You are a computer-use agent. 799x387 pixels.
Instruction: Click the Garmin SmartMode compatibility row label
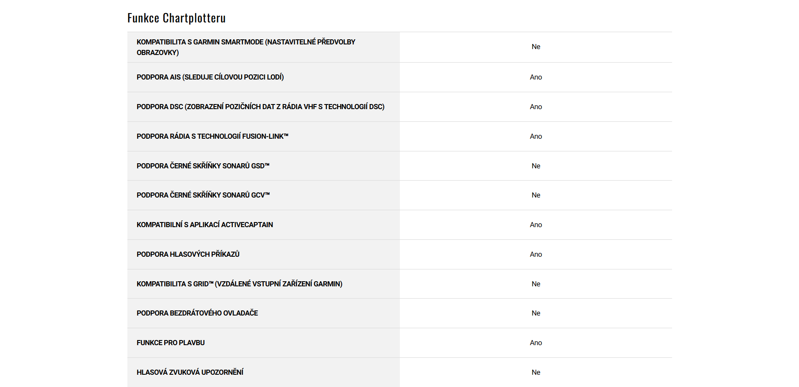pos(245,47)
